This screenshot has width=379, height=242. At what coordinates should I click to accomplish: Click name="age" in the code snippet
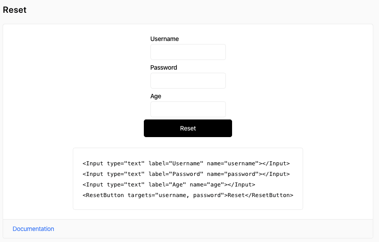pyautogui.click(x=206, y=185)
